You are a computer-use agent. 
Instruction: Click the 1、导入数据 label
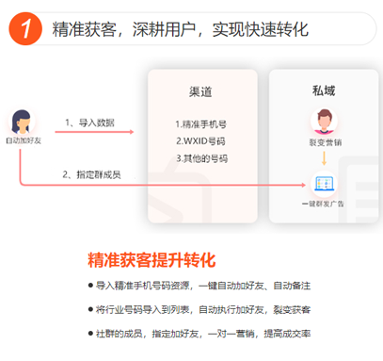89,123
